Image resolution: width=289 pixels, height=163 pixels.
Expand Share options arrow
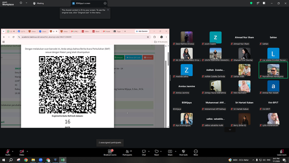coord(176,151)
